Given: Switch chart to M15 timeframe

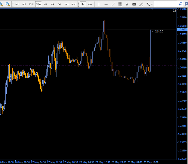Looking at the screenshot, I should (31, 5).
